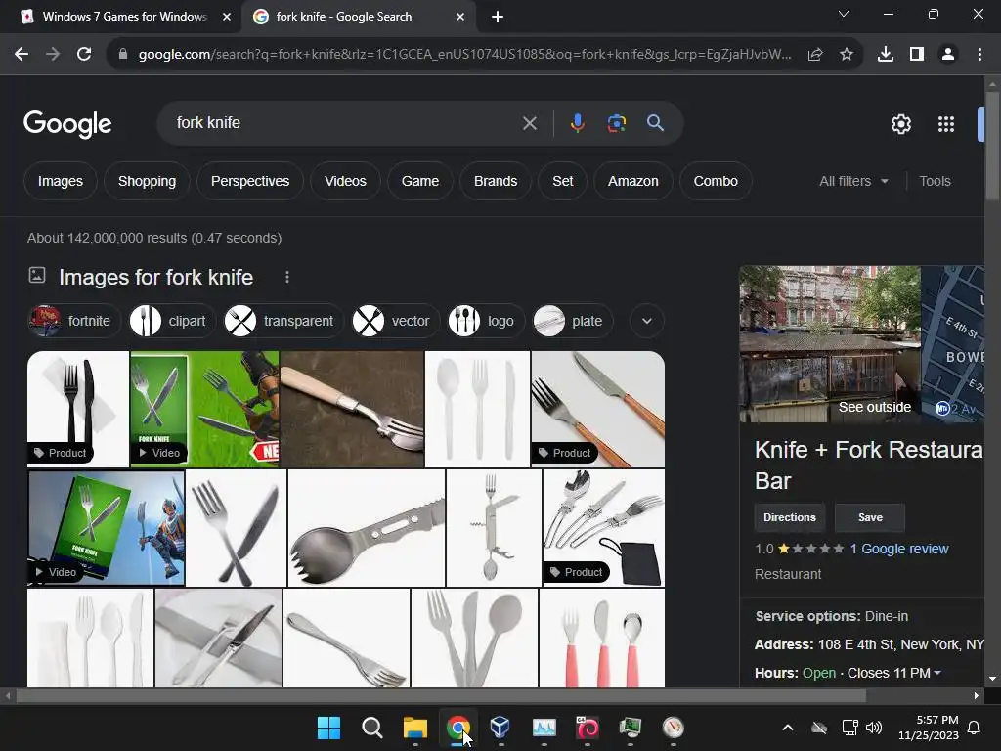Search by image with Google Lens icon
Screen dimensions: 1001x751
pyautogui.click(x=616, y=122)
